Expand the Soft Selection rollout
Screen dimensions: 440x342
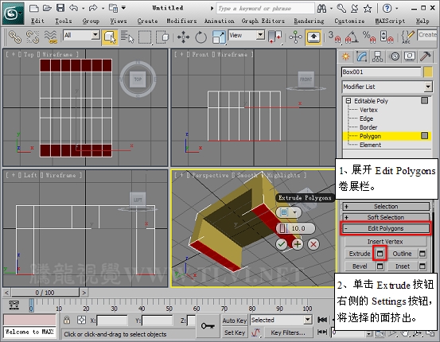click(x=386, y=217)
